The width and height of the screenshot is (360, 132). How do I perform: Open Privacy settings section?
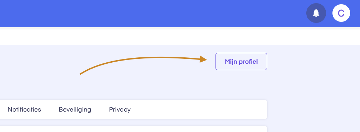click(x=120, y=109)
